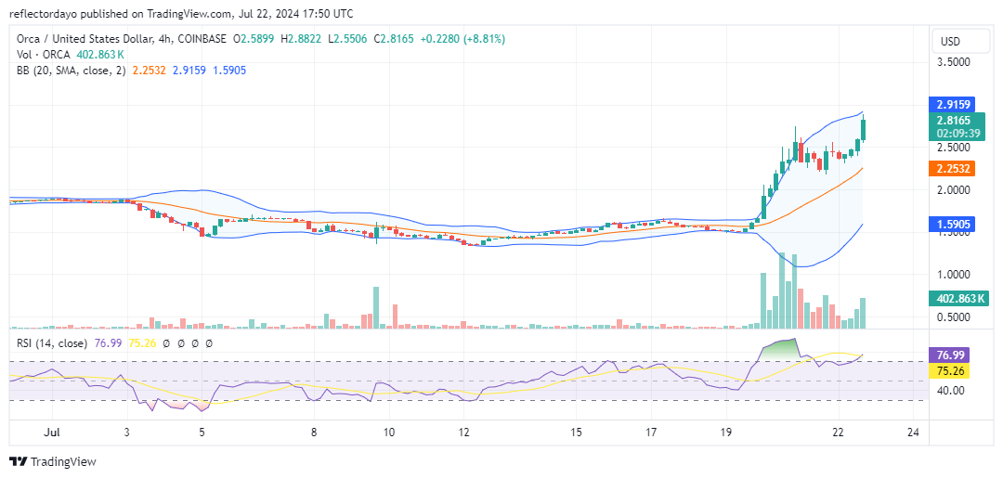Viewport: 1003px width, 478px height.
Task: Click date 8 on the time axis
Action: coord(314,432)
